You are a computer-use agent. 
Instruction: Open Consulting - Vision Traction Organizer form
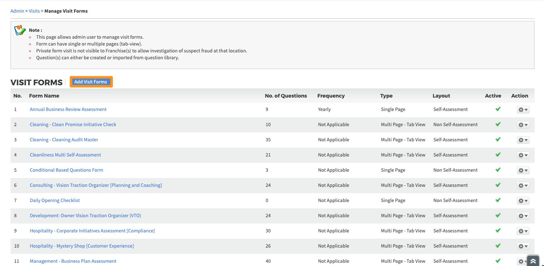(96, 185)
